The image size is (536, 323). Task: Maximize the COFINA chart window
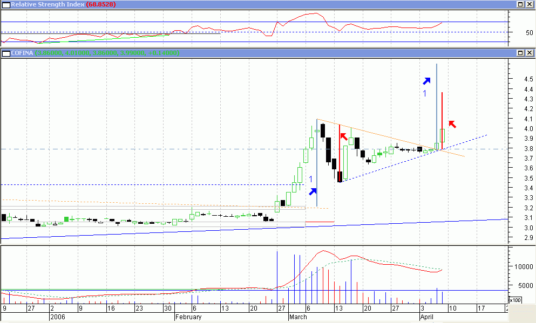point(520,53)
